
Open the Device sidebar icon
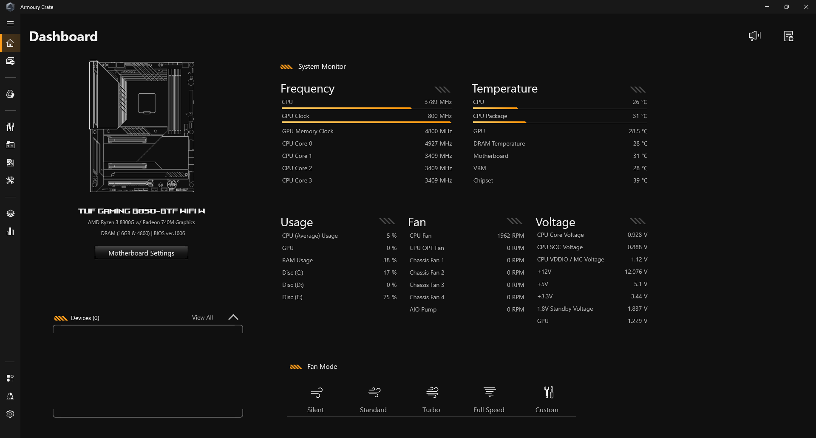click(x=10, y=61)
